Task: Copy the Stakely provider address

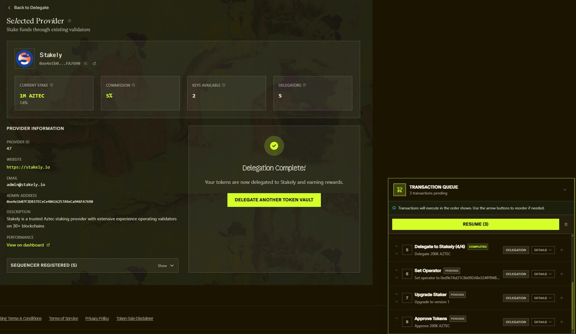Action: tap(86, 64)
